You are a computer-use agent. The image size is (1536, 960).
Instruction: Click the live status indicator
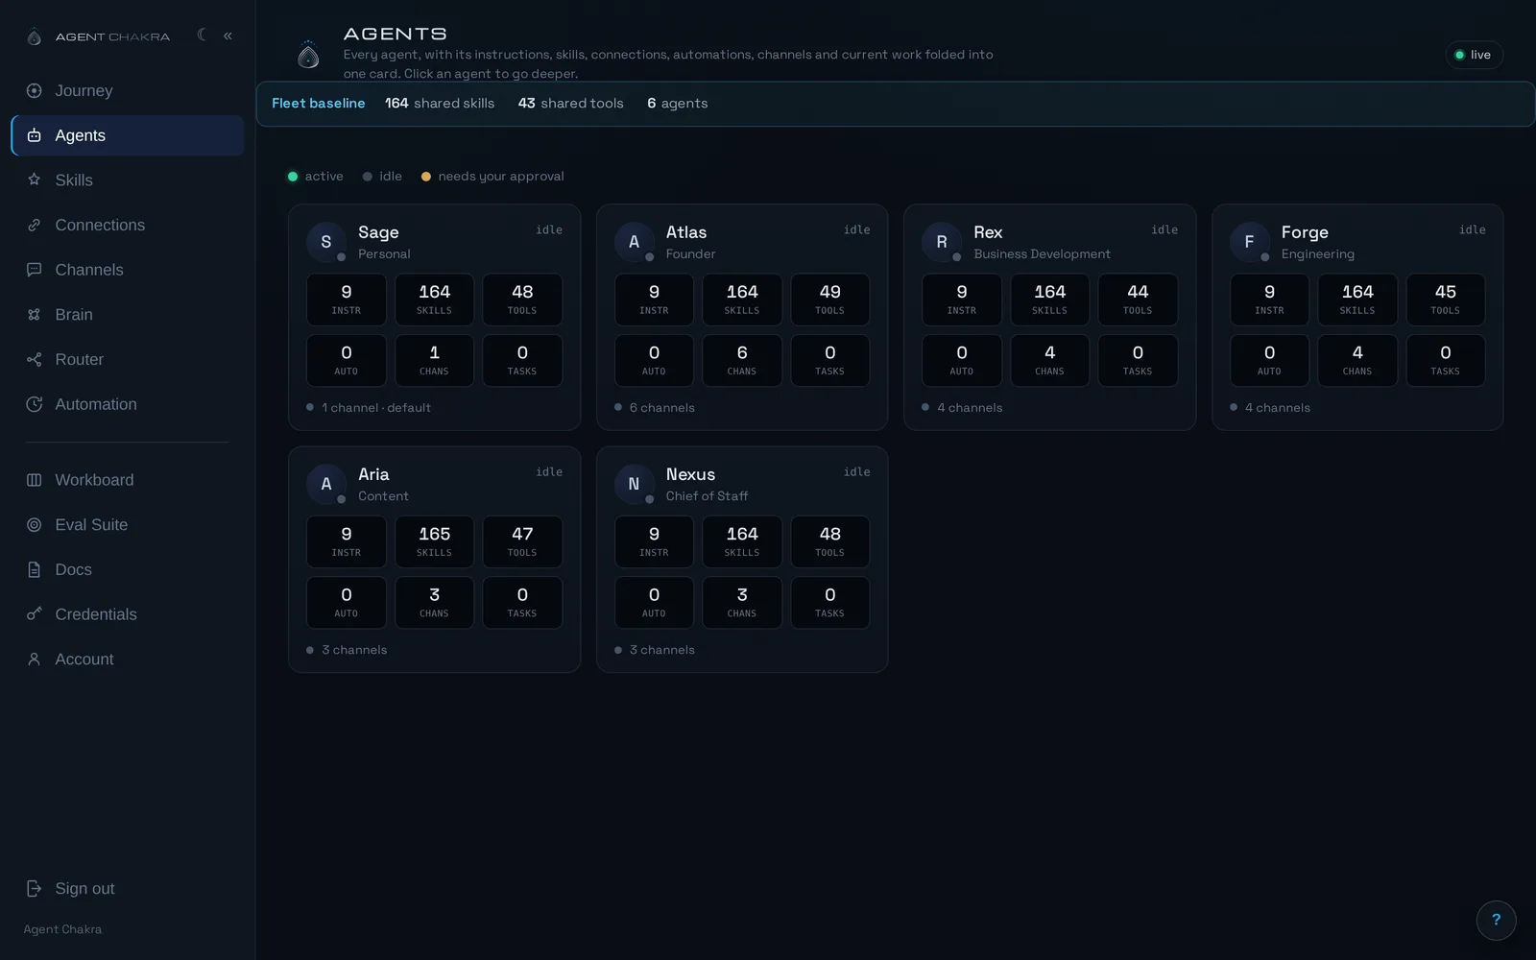tap(1474, 55)
